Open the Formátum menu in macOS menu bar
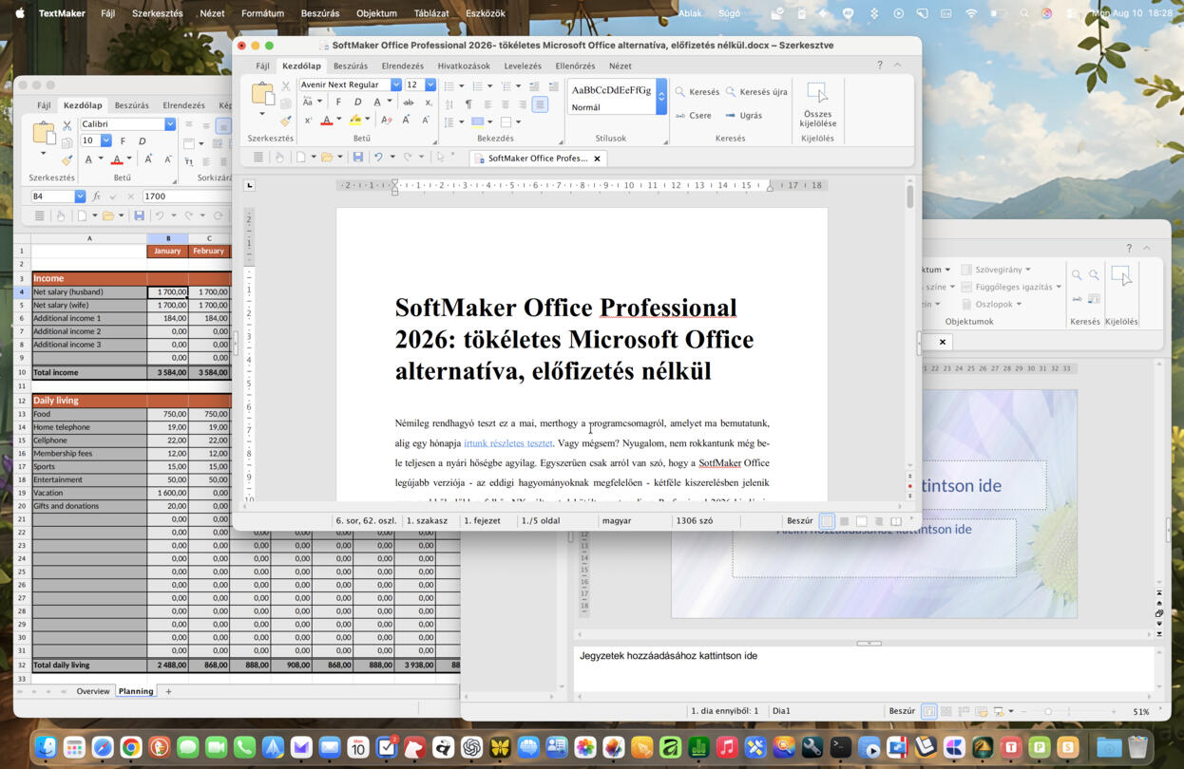 [x=262, y=13]
